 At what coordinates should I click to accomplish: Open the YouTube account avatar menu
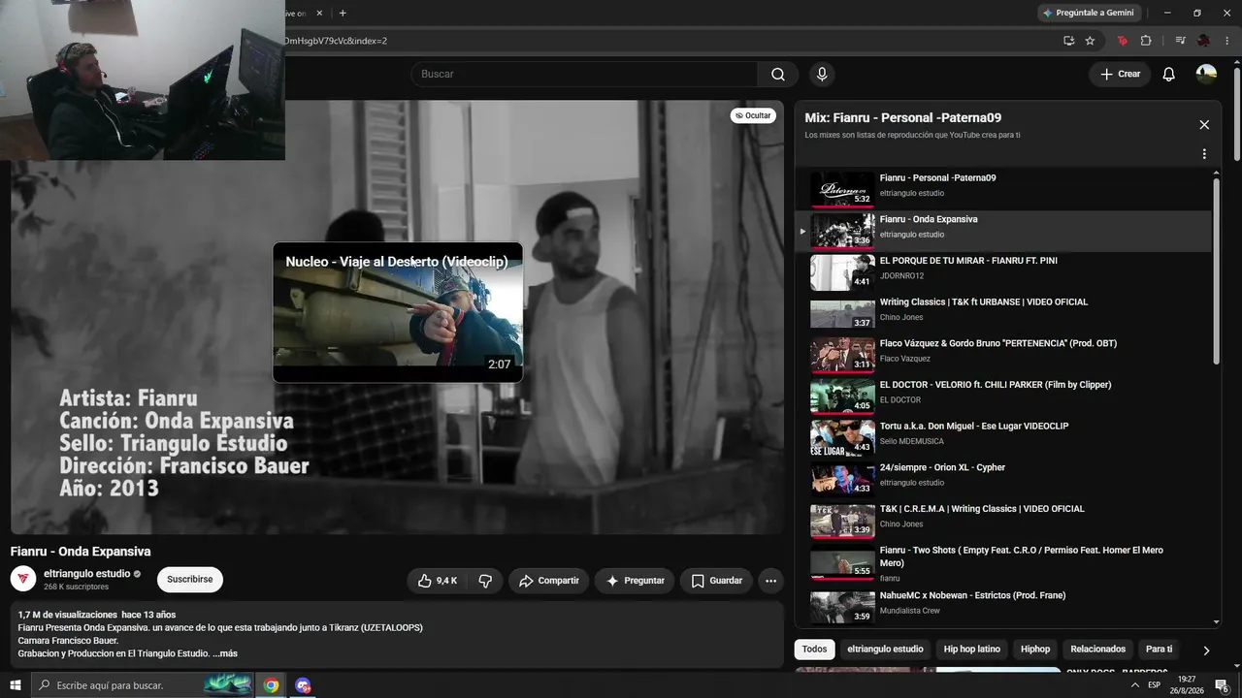coord(1206,75)
